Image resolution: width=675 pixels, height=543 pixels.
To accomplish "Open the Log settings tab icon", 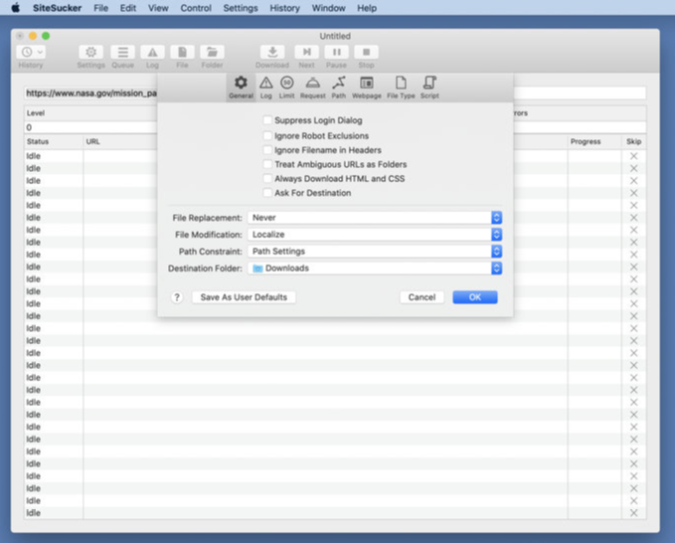I will (x=265, y=87).
